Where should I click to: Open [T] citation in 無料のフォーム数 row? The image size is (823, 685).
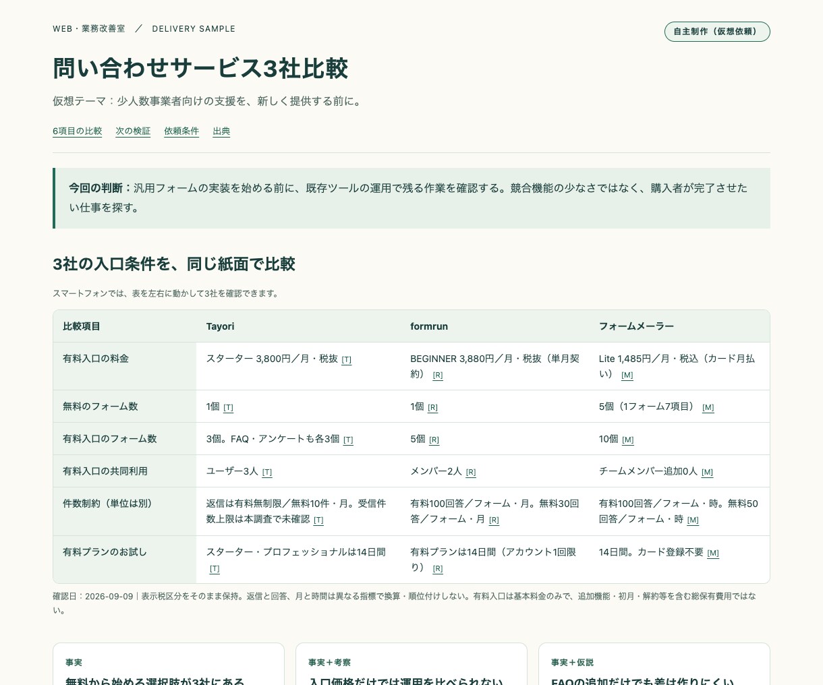[228, 407]
